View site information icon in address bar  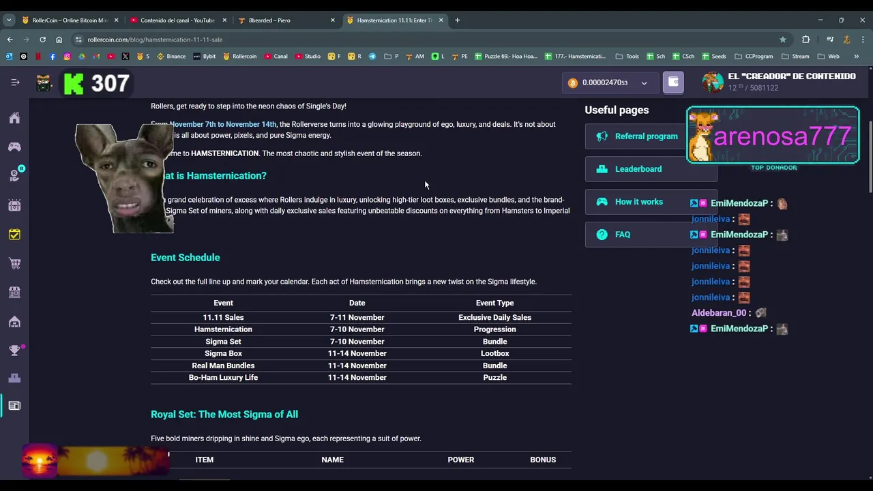[x=79, y=40]
